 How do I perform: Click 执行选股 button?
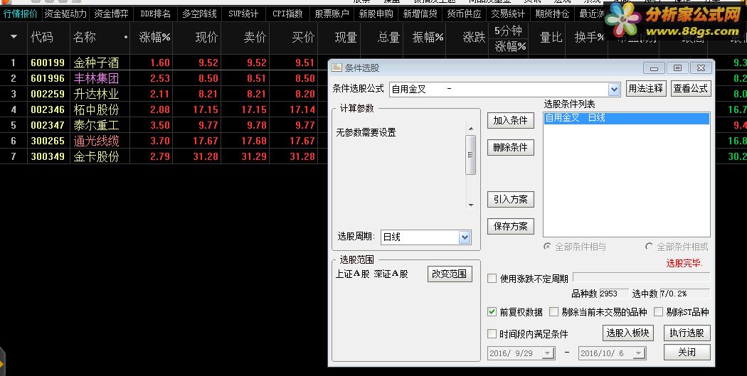click(687, 333)
